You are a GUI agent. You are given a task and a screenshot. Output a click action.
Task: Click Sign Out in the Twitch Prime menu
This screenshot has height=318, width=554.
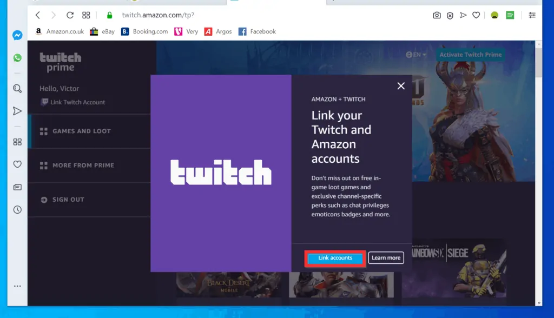coord(62,200)
